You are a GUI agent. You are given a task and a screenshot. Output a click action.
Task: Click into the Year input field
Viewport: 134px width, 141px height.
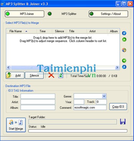click(x=79, y=102)
